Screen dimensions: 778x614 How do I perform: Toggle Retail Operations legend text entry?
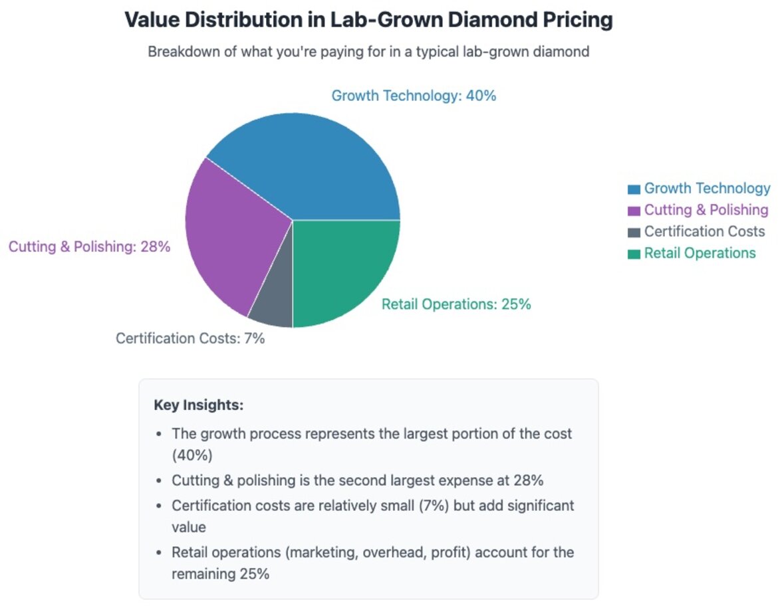(x=700, y=253)
